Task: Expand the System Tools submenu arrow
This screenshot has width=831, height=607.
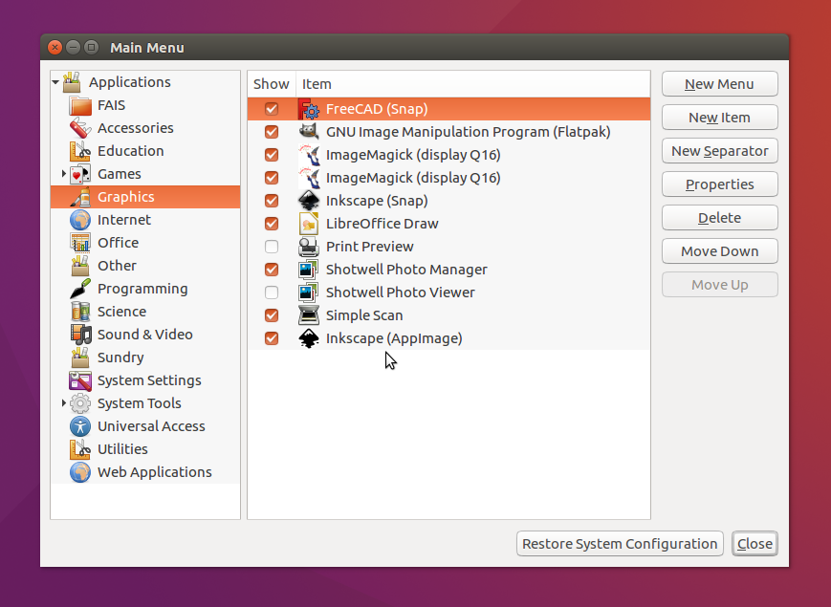Action: tap(64, 403)
